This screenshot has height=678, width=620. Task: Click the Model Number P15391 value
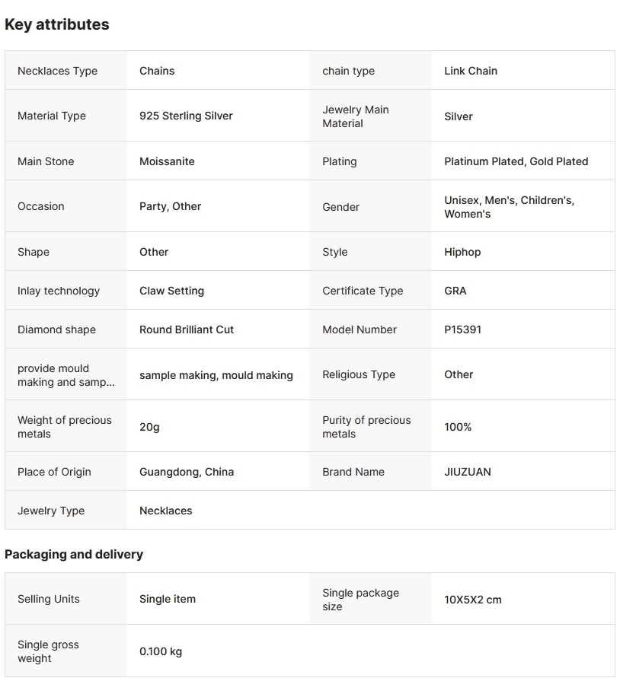462,329
